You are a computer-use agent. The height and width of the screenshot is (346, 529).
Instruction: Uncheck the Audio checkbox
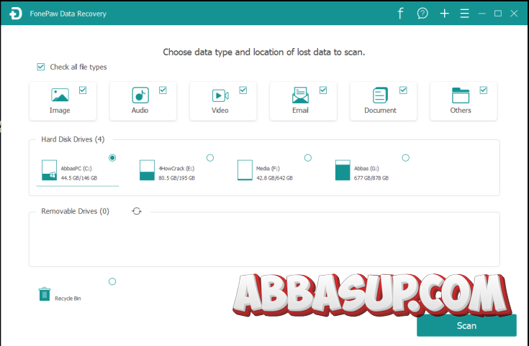point(163,90)
